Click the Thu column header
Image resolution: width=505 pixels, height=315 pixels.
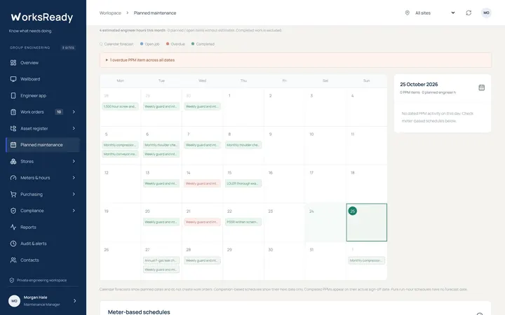(x=243, y=80)
